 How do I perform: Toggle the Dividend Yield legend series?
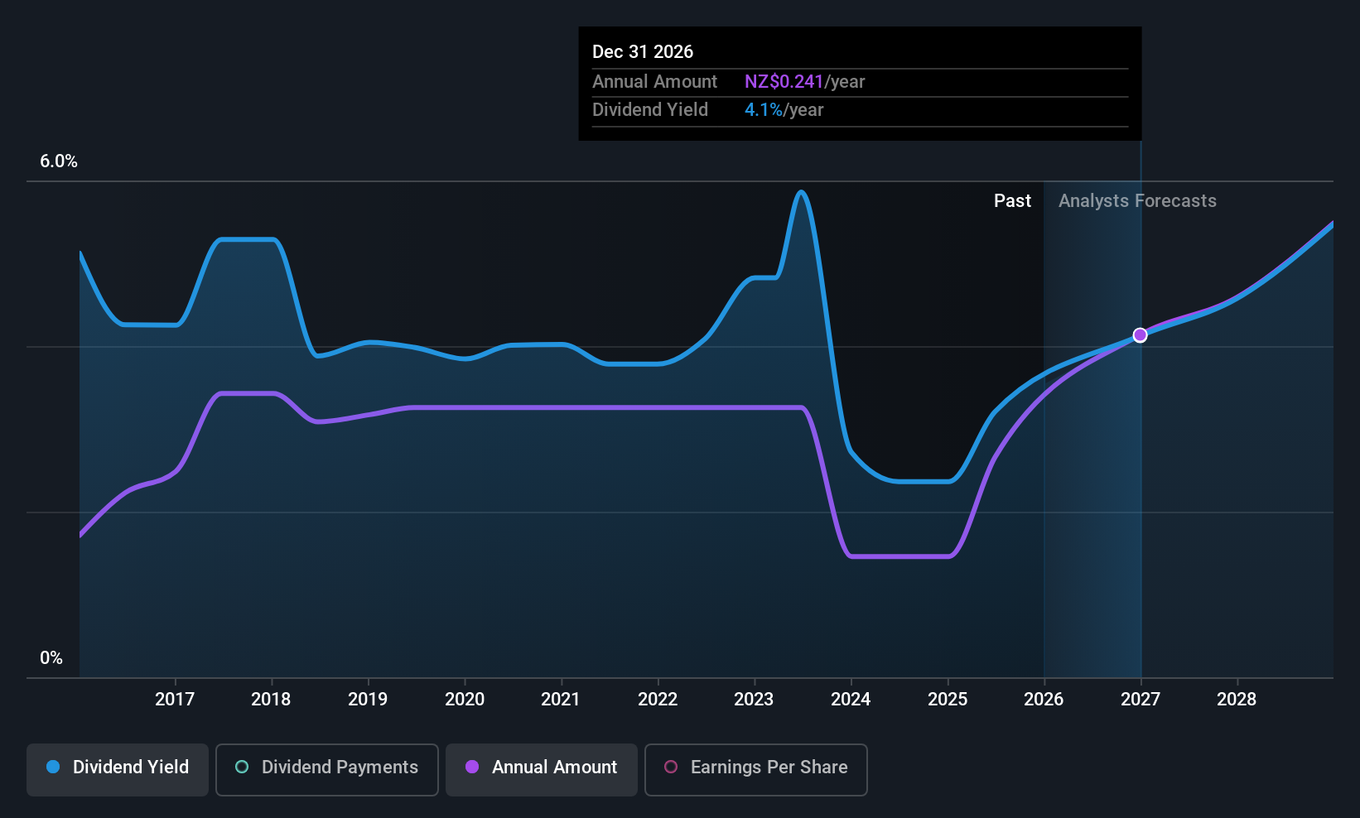click(x=118, y=769)
